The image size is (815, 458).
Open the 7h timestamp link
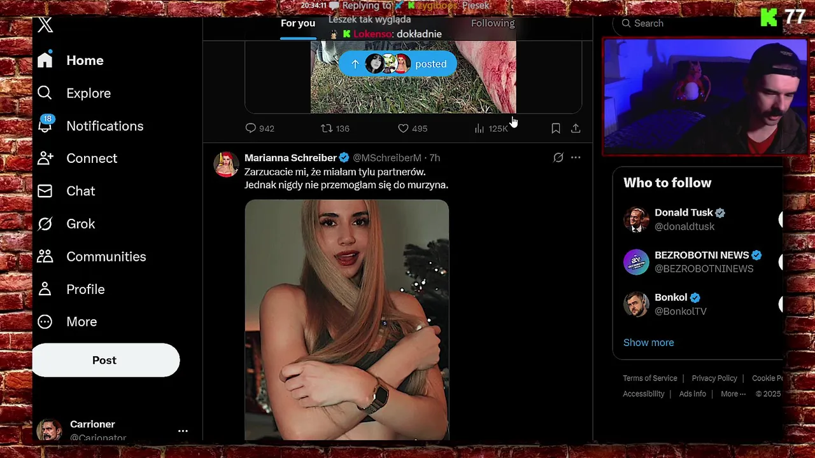[434, 158]
